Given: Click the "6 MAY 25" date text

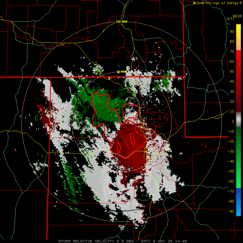Looking at the screenshot, I should [x=163, y=241].
